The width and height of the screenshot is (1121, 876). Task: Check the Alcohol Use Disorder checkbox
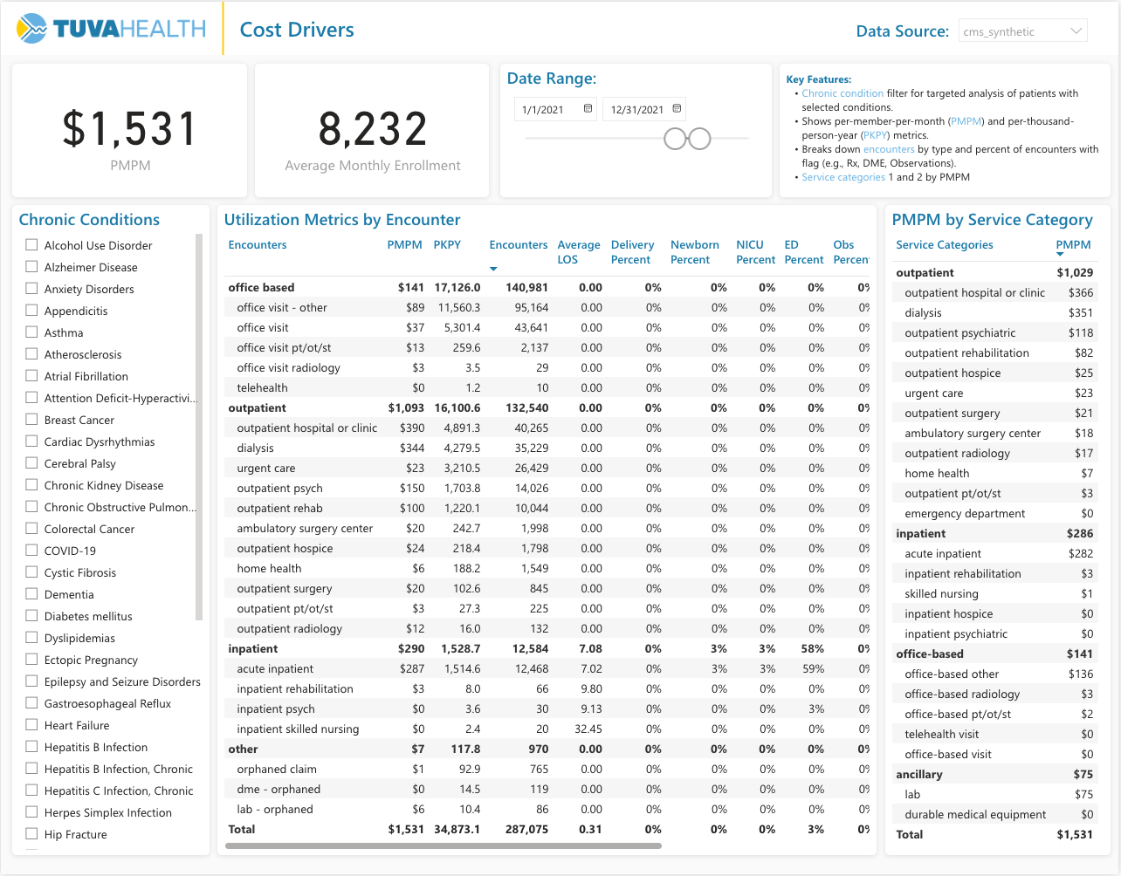click(32, 245)
